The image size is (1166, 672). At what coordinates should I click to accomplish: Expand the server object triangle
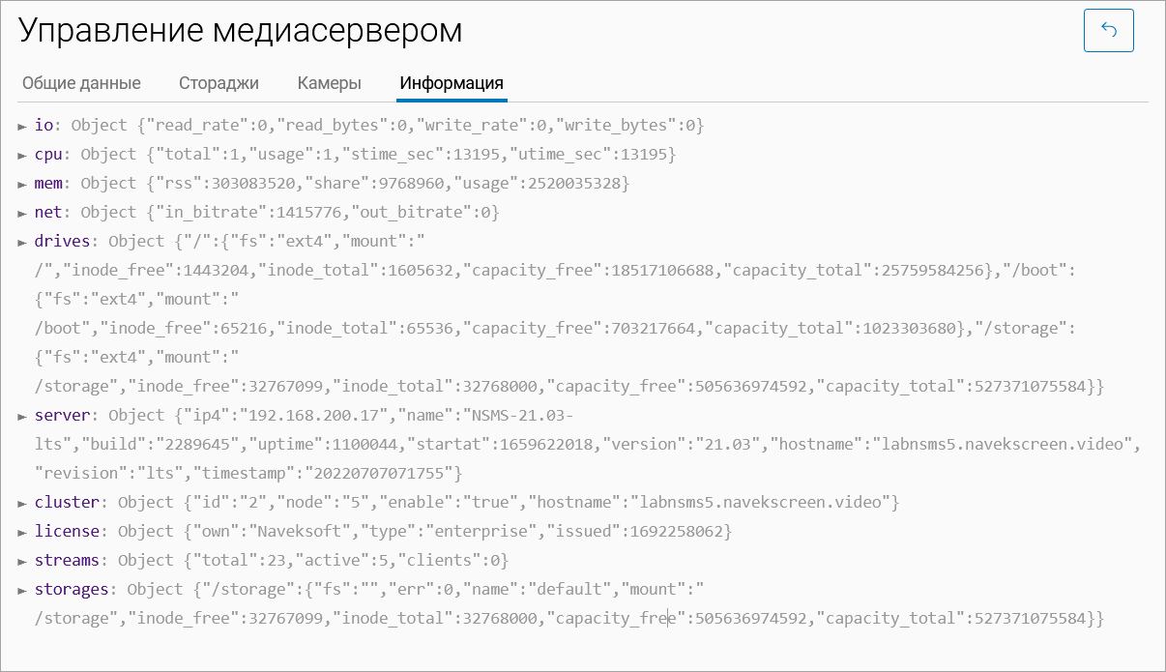point(22,416)
